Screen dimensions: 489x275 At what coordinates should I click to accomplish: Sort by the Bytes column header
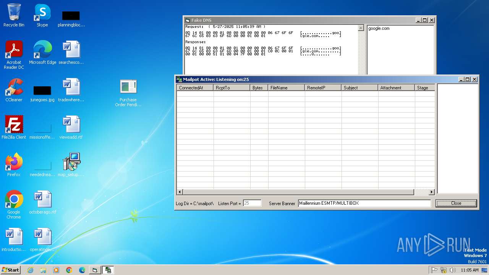tap(259, 88)
